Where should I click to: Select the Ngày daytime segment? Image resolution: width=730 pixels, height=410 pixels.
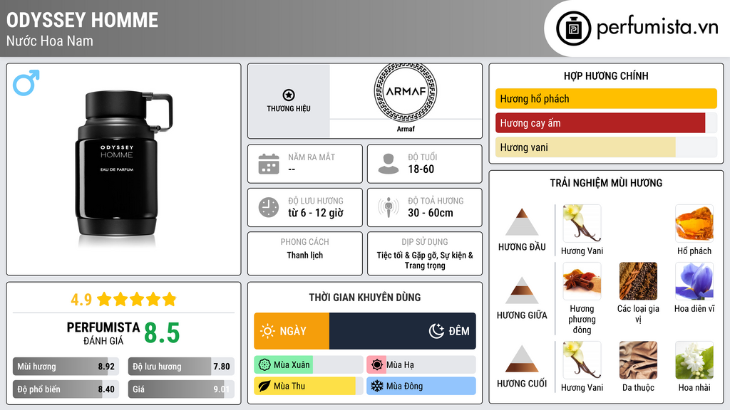292,331
